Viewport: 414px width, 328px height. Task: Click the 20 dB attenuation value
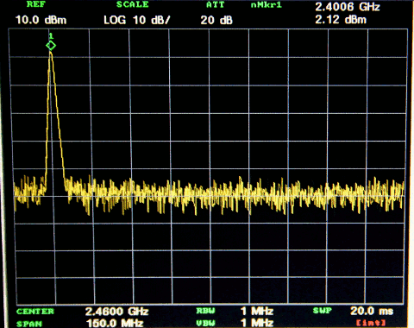pos(216,20)
